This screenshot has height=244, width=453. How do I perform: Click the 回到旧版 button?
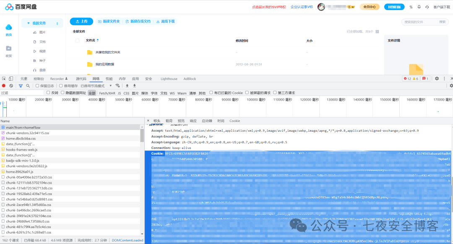tap(394, 7)
